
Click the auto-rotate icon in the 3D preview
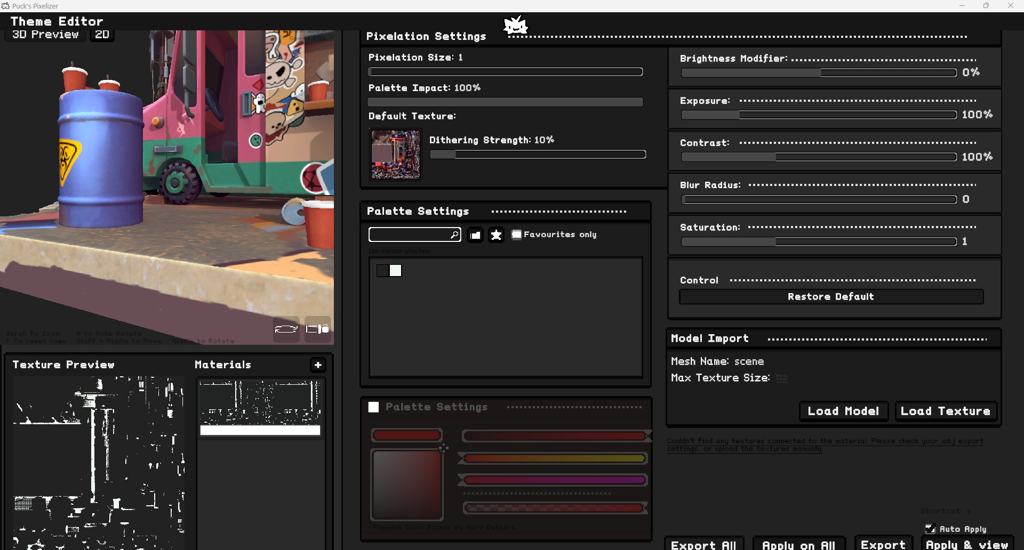pos(286,329)
